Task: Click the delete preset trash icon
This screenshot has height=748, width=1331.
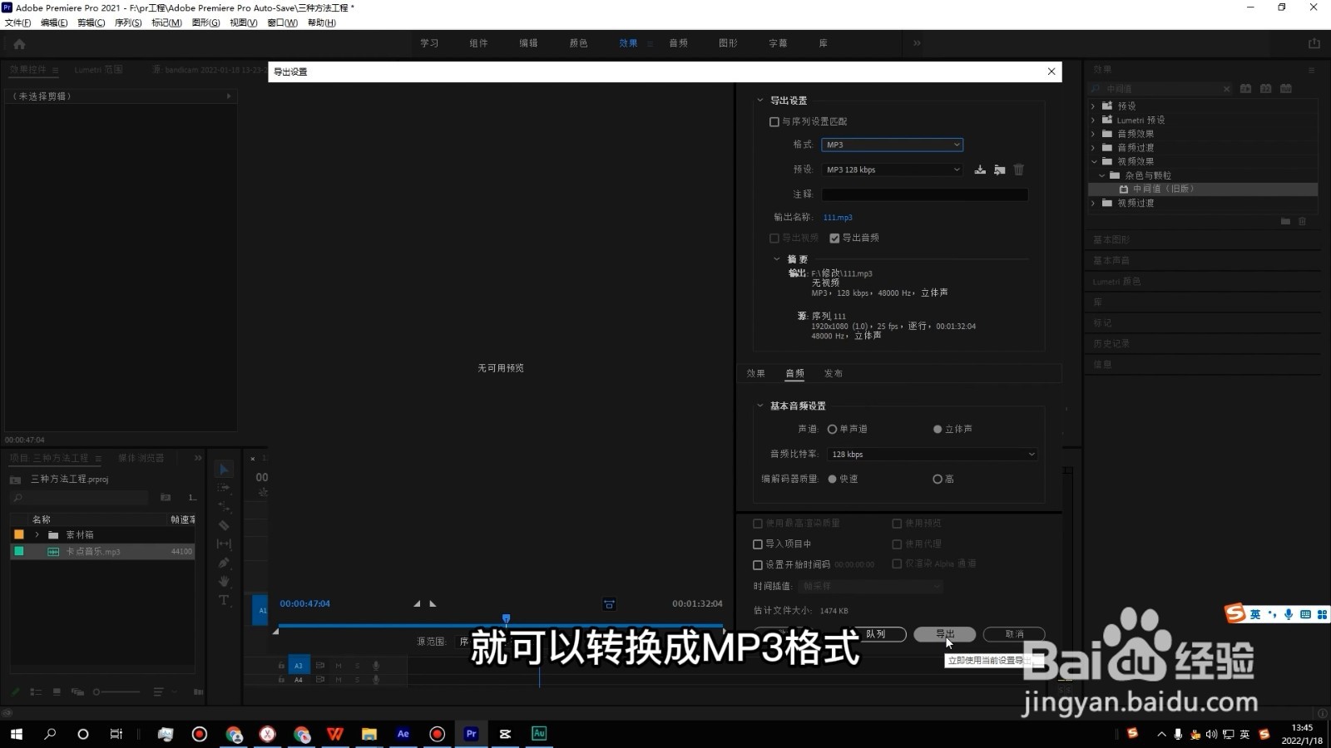Action: (x=1018, y=170)
